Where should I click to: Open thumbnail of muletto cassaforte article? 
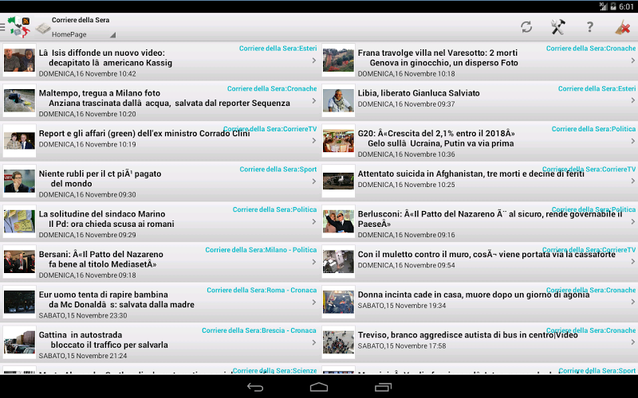338,261
